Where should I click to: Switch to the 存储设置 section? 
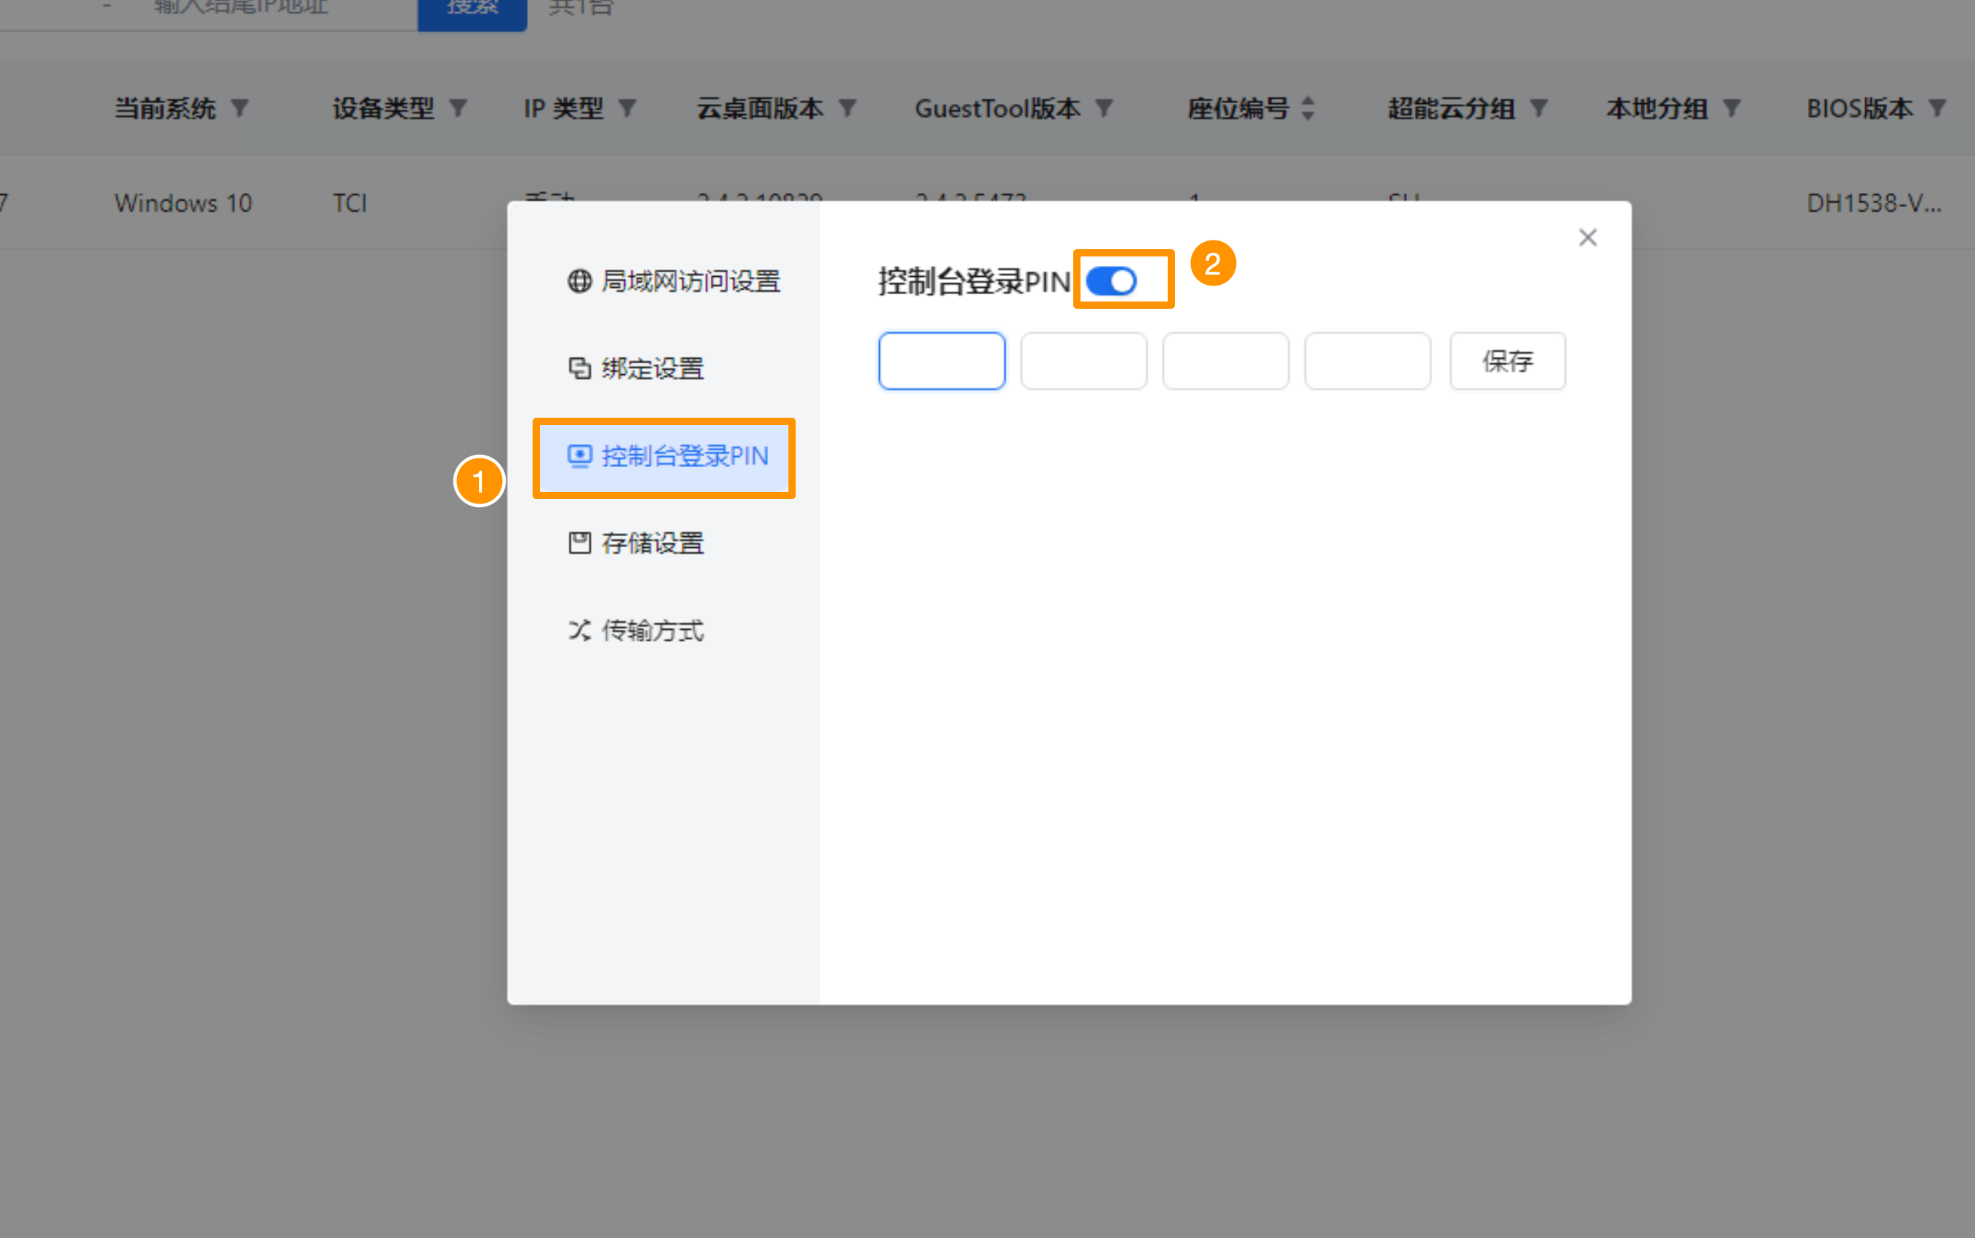[x=653, y=543]
